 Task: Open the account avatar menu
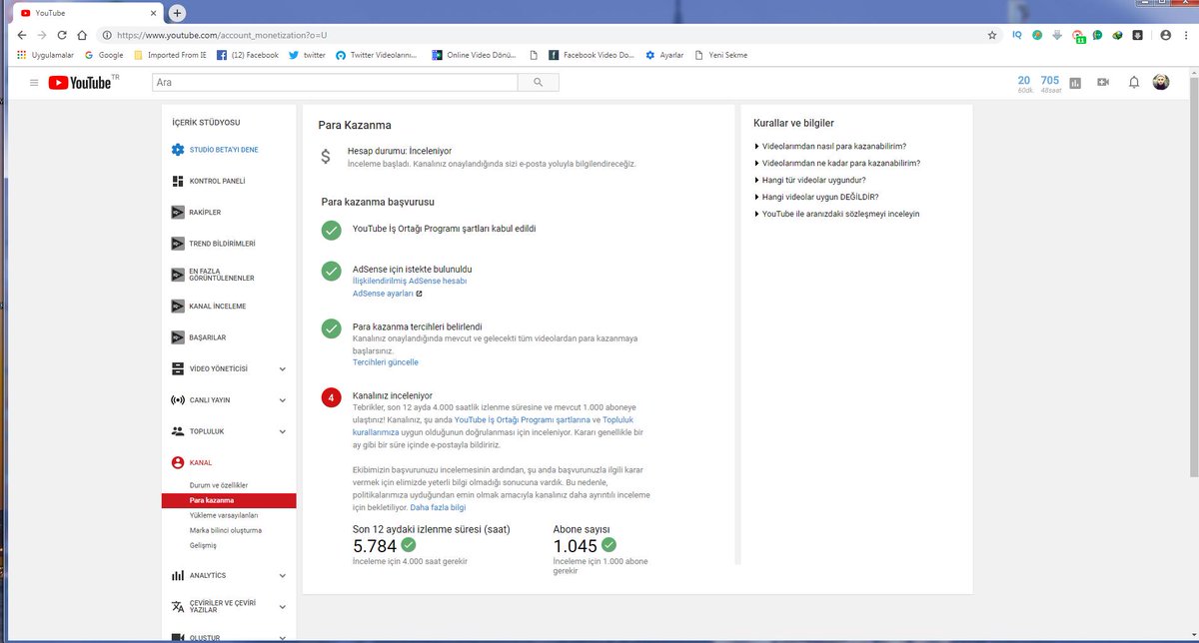[x=1161, y=82]
